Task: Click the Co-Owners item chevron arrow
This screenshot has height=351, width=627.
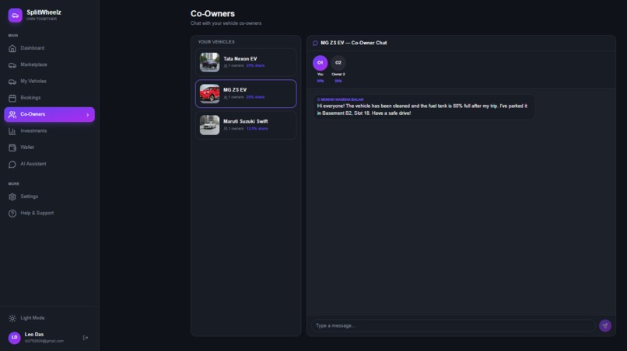Action: [x=88, y=115]
